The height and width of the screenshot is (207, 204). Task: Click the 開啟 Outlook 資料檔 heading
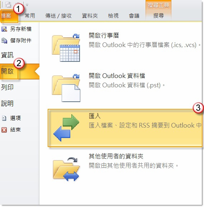coord(117,76)
